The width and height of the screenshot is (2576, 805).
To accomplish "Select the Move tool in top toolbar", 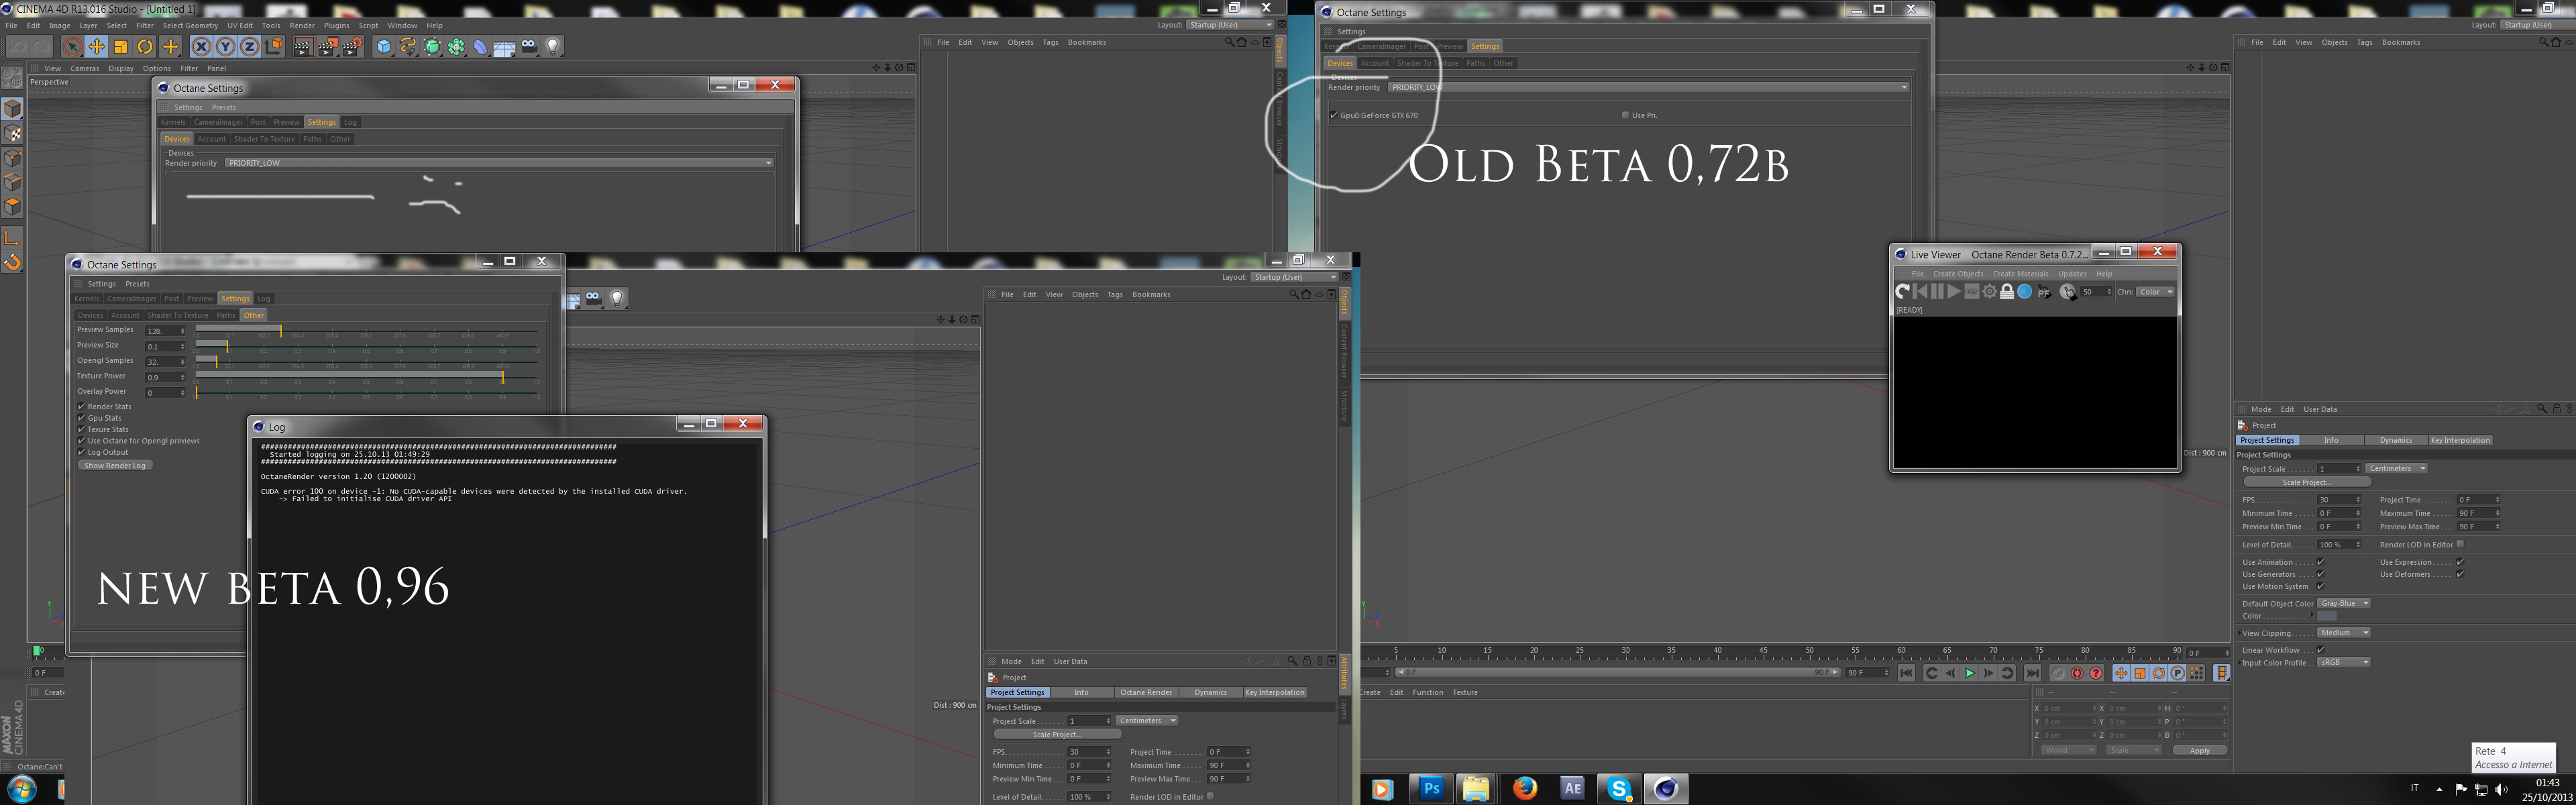I will point(96,47).
